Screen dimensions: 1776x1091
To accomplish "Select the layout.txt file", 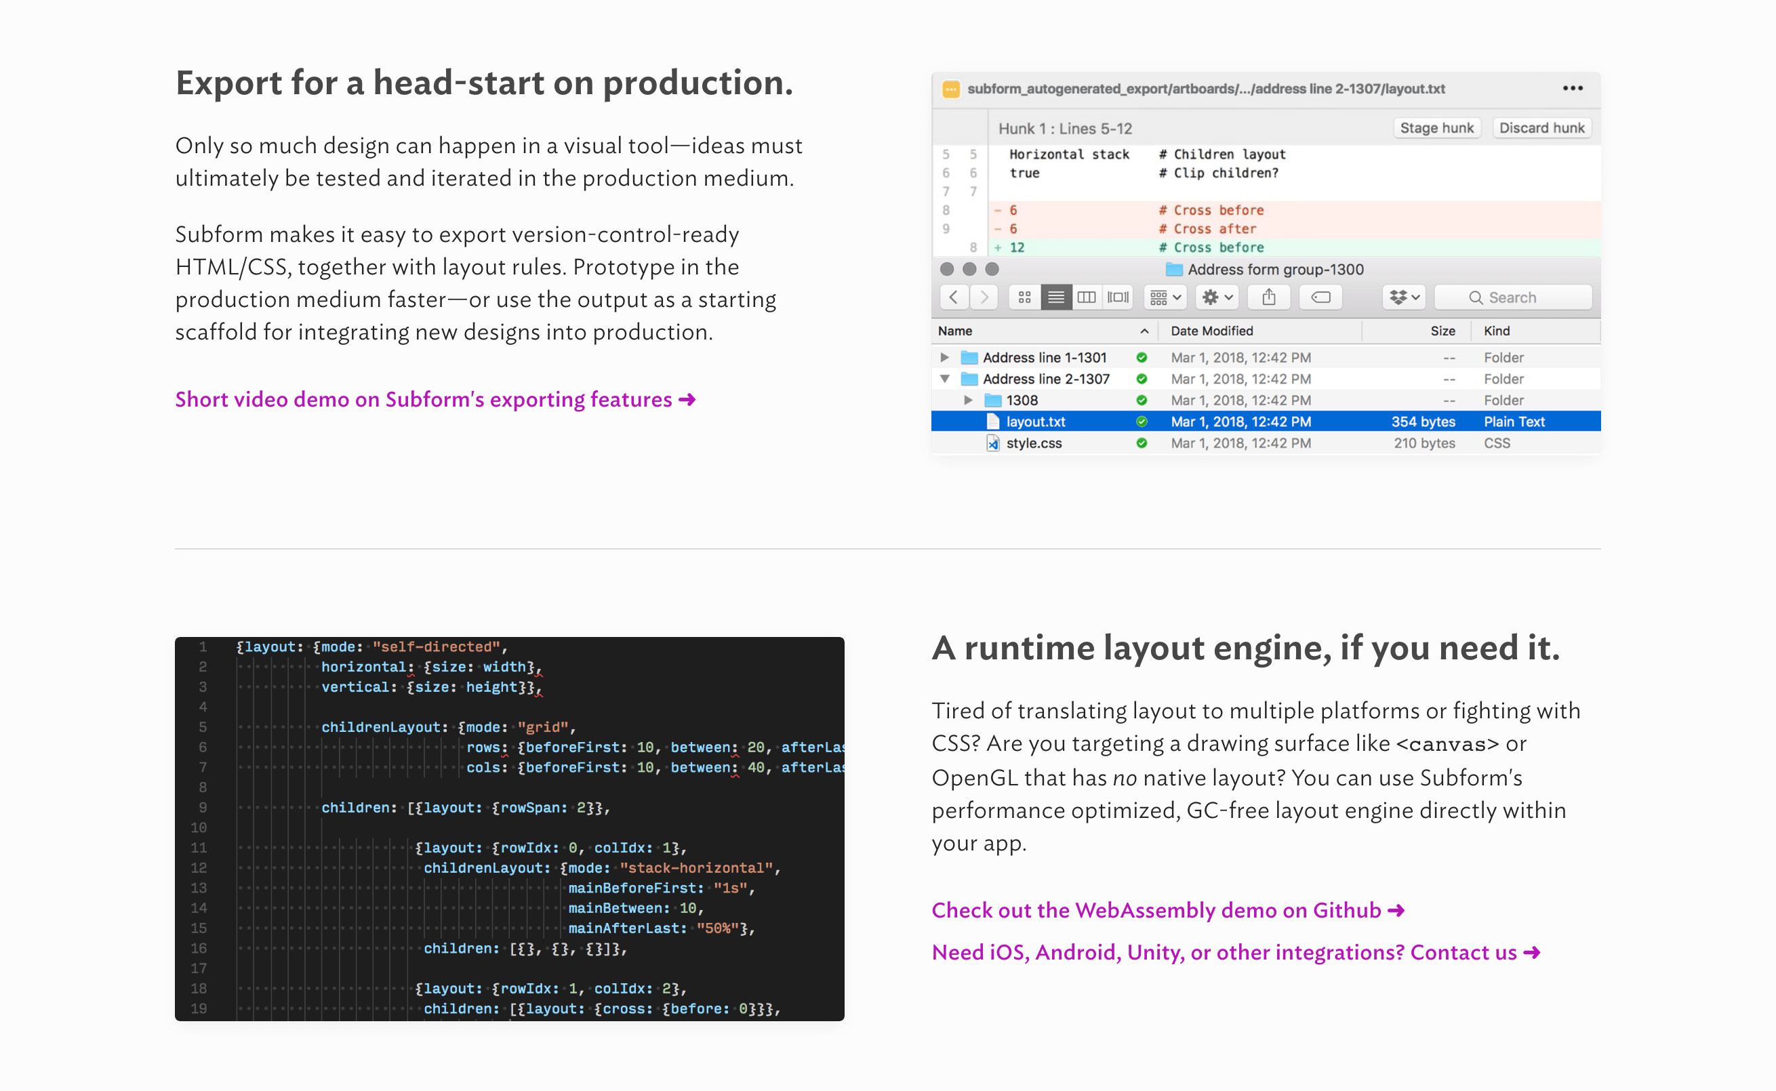I will 1266,421.
